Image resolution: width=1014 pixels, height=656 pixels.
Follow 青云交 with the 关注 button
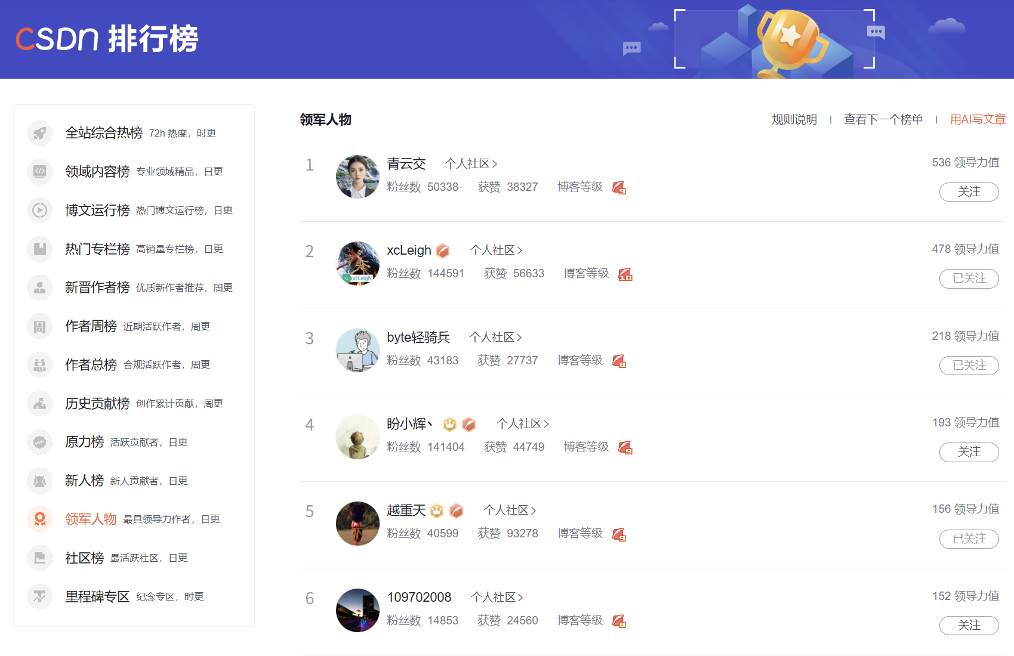pyautogui.click(x=969, y=191)
